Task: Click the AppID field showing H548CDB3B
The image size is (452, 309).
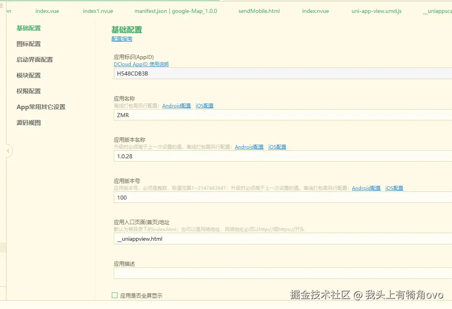Action: (x=283, y=74)
